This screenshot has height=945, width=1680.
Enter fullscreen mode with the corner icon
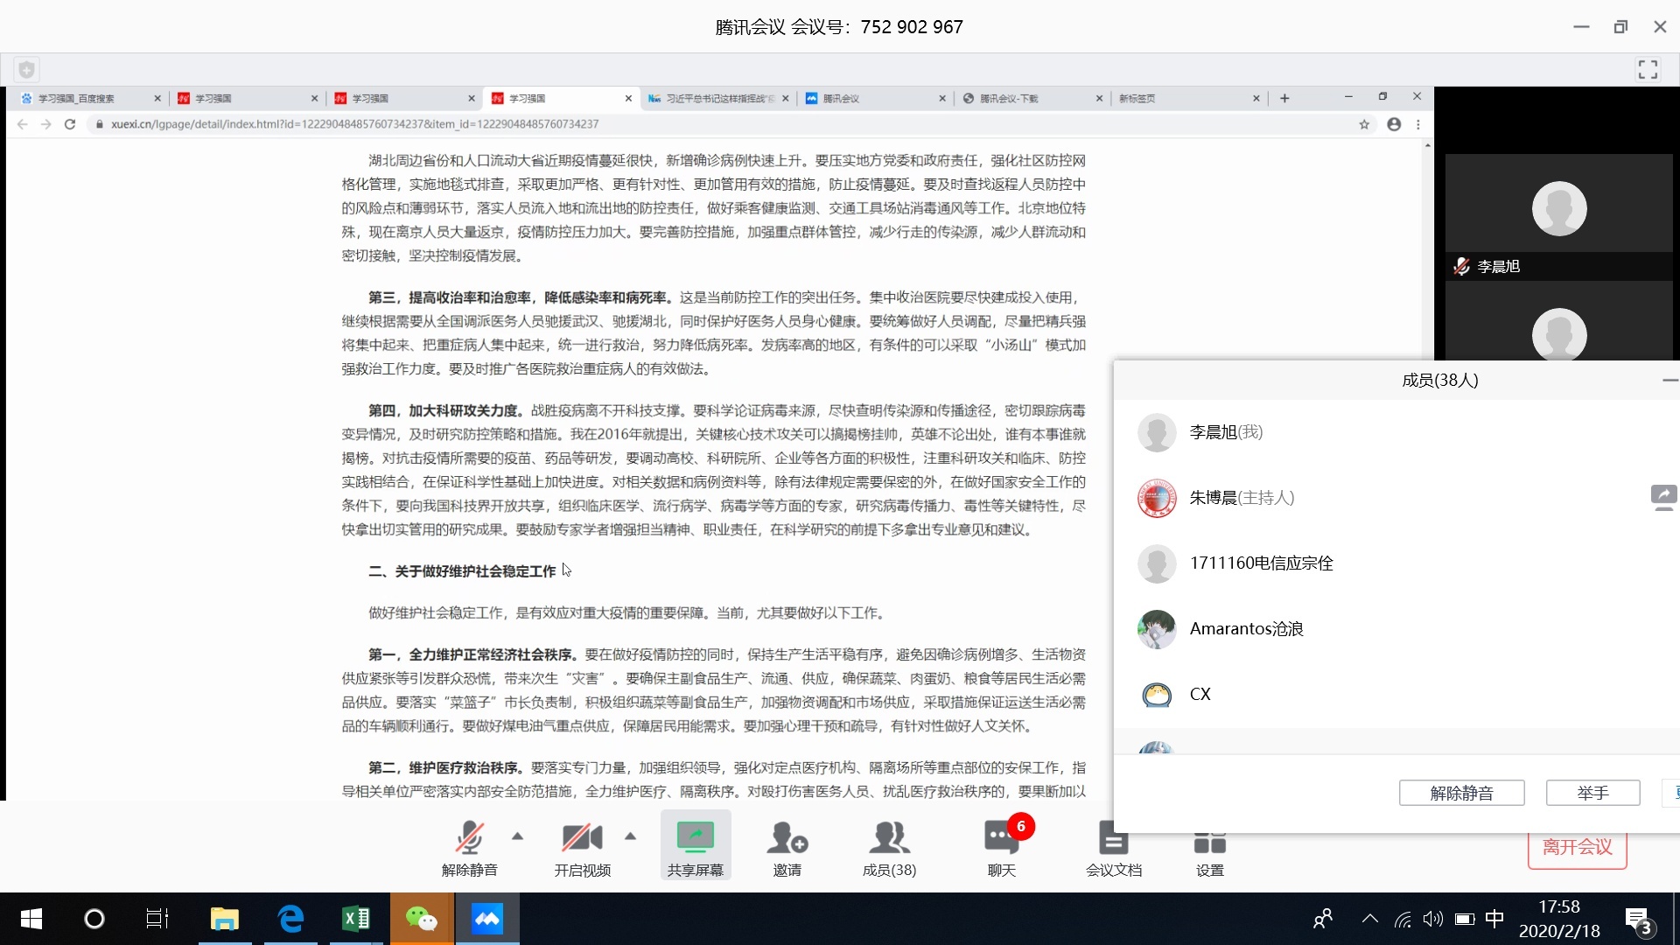point(1648,70)
